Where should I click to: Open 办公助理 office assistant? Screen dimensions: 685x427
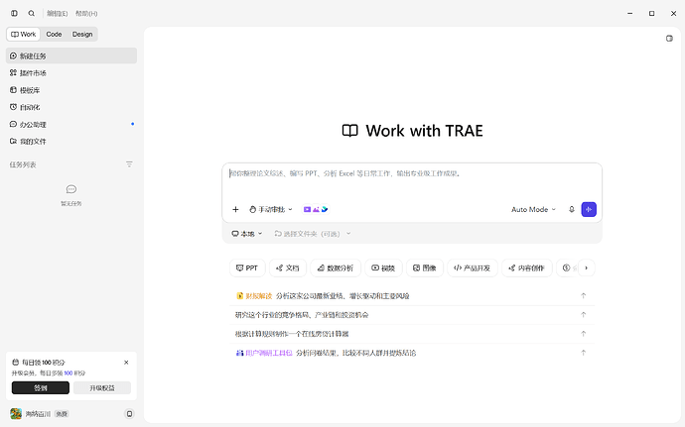pos(71,124)
